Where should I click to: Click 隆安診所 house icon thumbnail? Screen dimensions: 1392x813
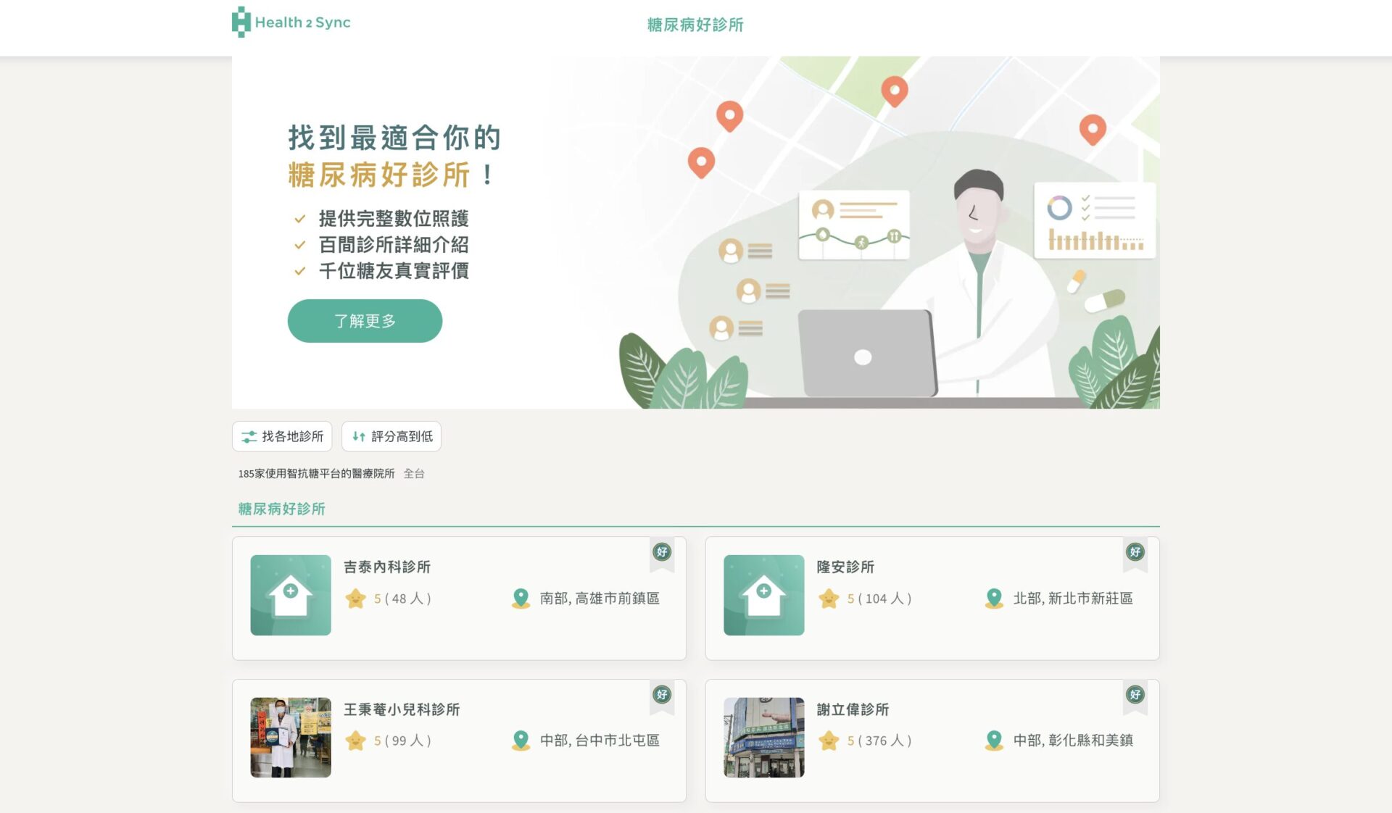(763, 595)
